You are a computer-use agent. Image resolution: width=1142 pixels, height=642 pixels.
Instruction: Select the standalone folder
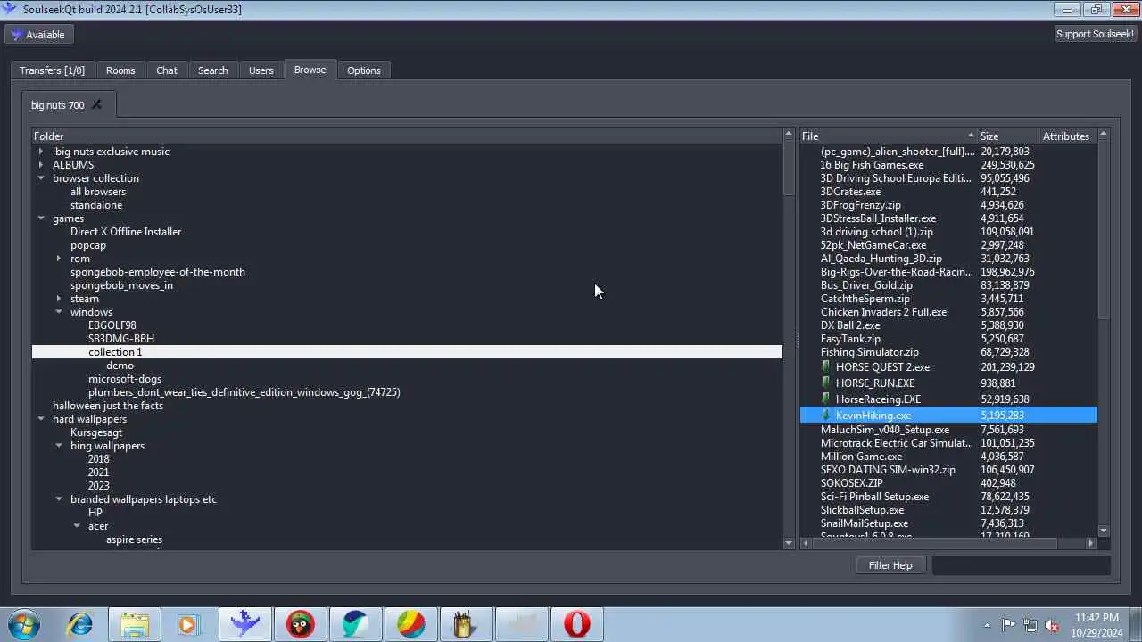tap(96, 205)
